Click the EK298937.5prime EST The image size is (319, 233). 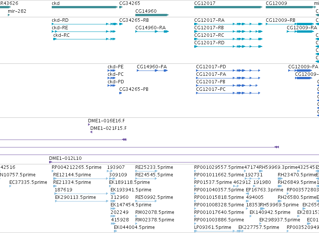261,224
